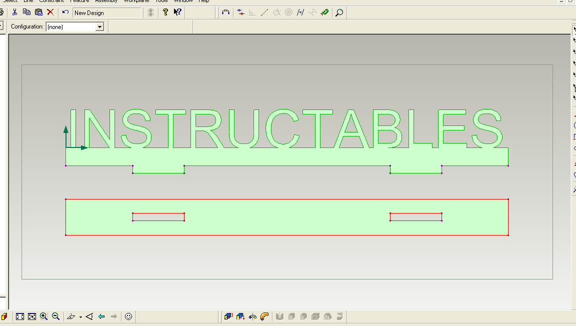Undo the last action
Screen dimensions: 576x326
coord(65,12)
